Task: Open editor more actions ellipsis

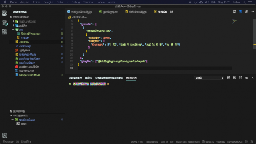Action: pyautogui.click(x=252, y=12)
